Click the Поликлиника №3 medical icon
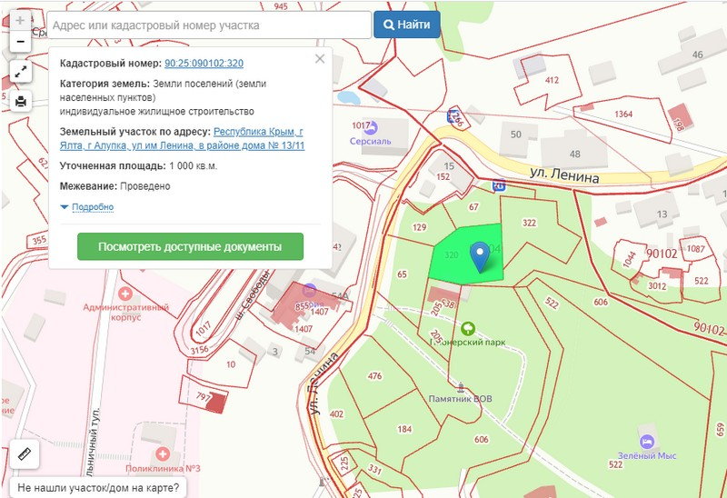 click(x=163, y=454)
